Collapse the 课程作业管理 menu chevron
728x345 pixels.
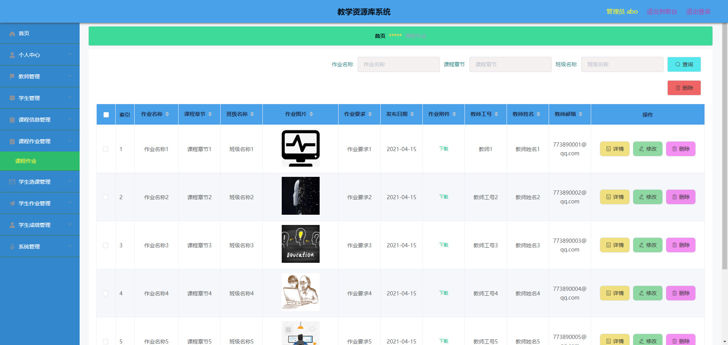tap(70, 141)
